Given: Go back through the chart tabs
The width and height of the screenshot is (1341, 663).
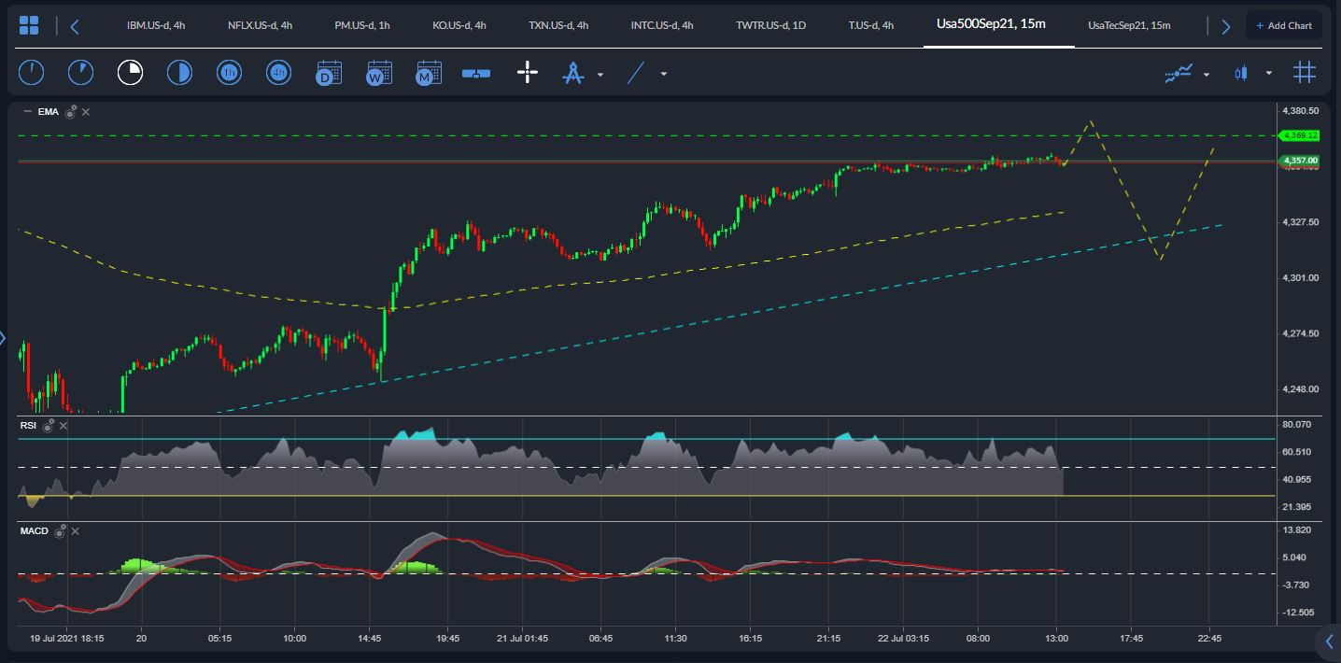Looking at the screenshot, I should (x=75, y=26).
